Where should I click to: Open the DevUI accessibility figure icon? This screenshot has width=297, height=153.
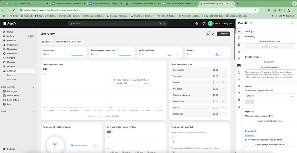(239, 45)
